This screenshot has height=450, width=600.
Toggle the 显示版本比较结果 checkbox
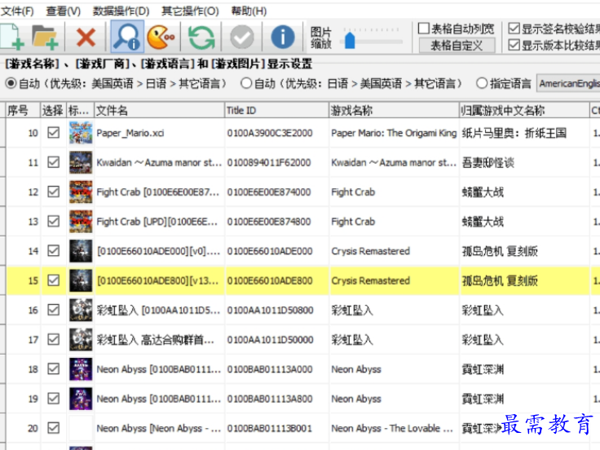pos(514,45)
